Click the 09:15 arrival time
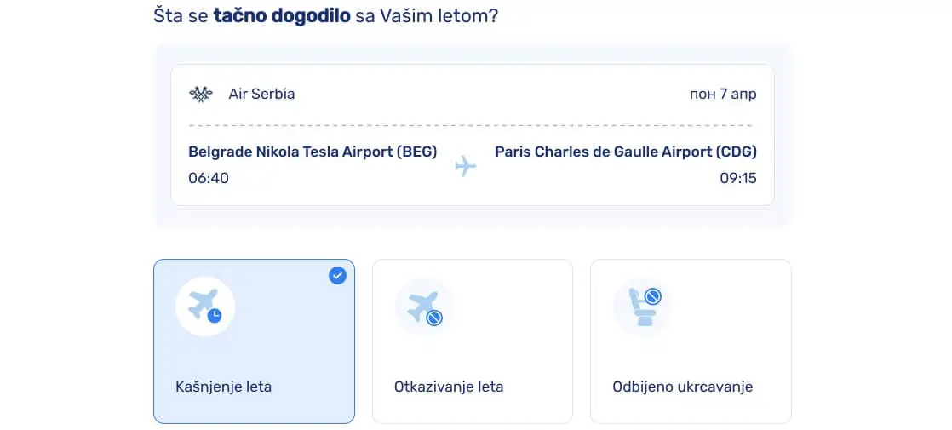The height and width of the screenshot is (430, 952). [x=738, y=179]
